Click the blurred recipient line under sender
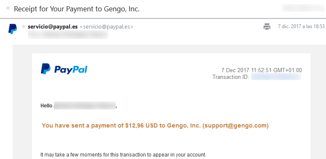This screenshot has width=326, height=159. click(x=68, y=35)
